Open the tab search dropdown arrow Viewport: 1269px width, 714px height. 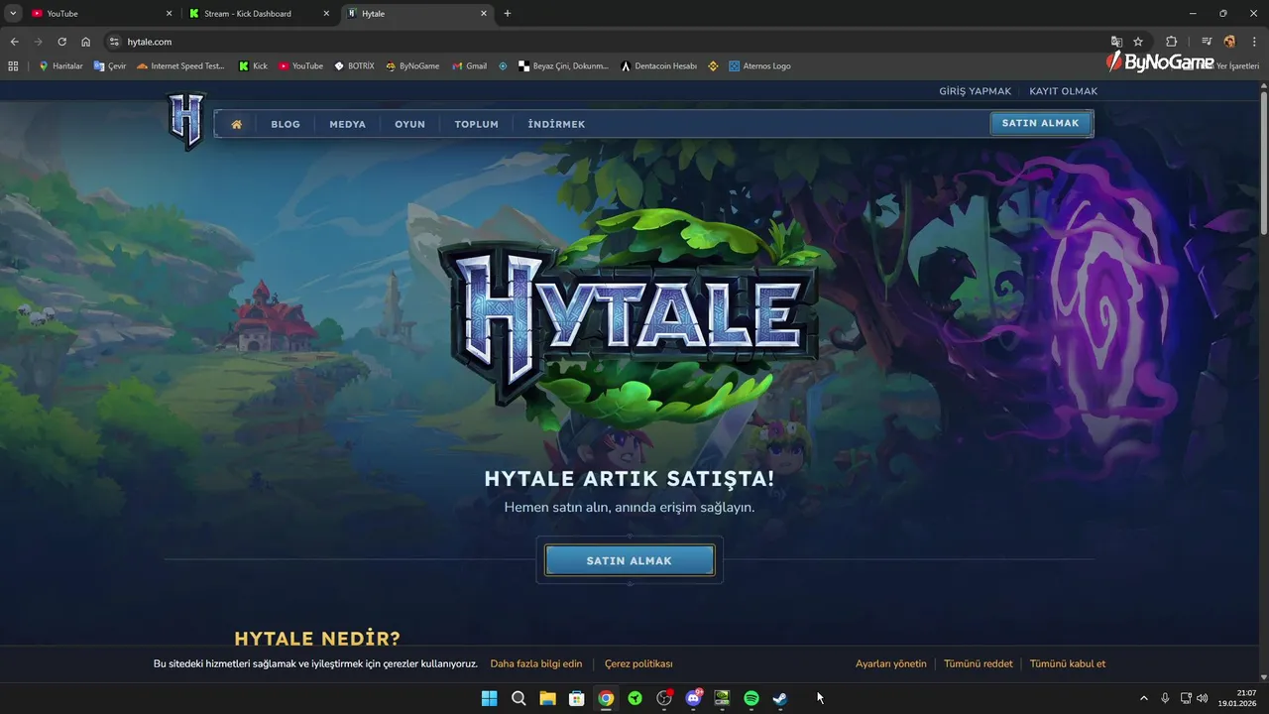click(13, 13)
